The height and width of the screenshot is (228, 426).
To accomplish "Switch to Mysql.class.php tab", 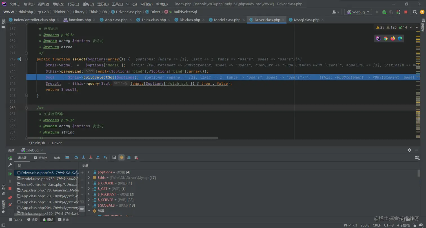I will tap(307, 20).
